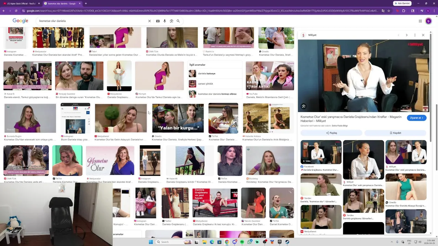The width and height of the screenshot is (438, 246).
Task: Open the Facebook video thumbnail in the panel
Action: point(321,152)
